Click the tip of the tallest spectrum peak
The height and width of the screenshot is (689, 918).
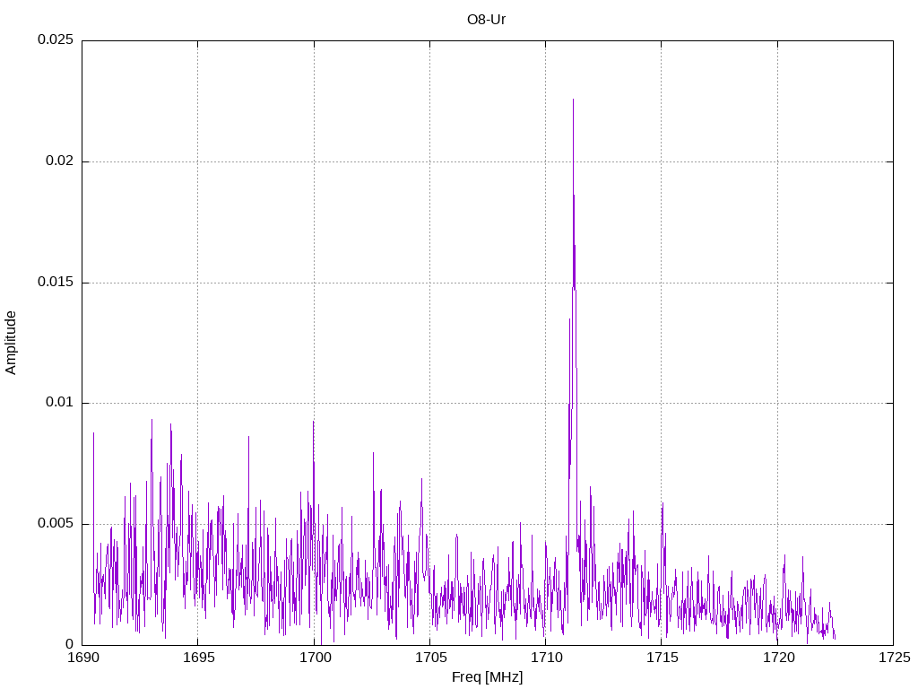(573, 99)
